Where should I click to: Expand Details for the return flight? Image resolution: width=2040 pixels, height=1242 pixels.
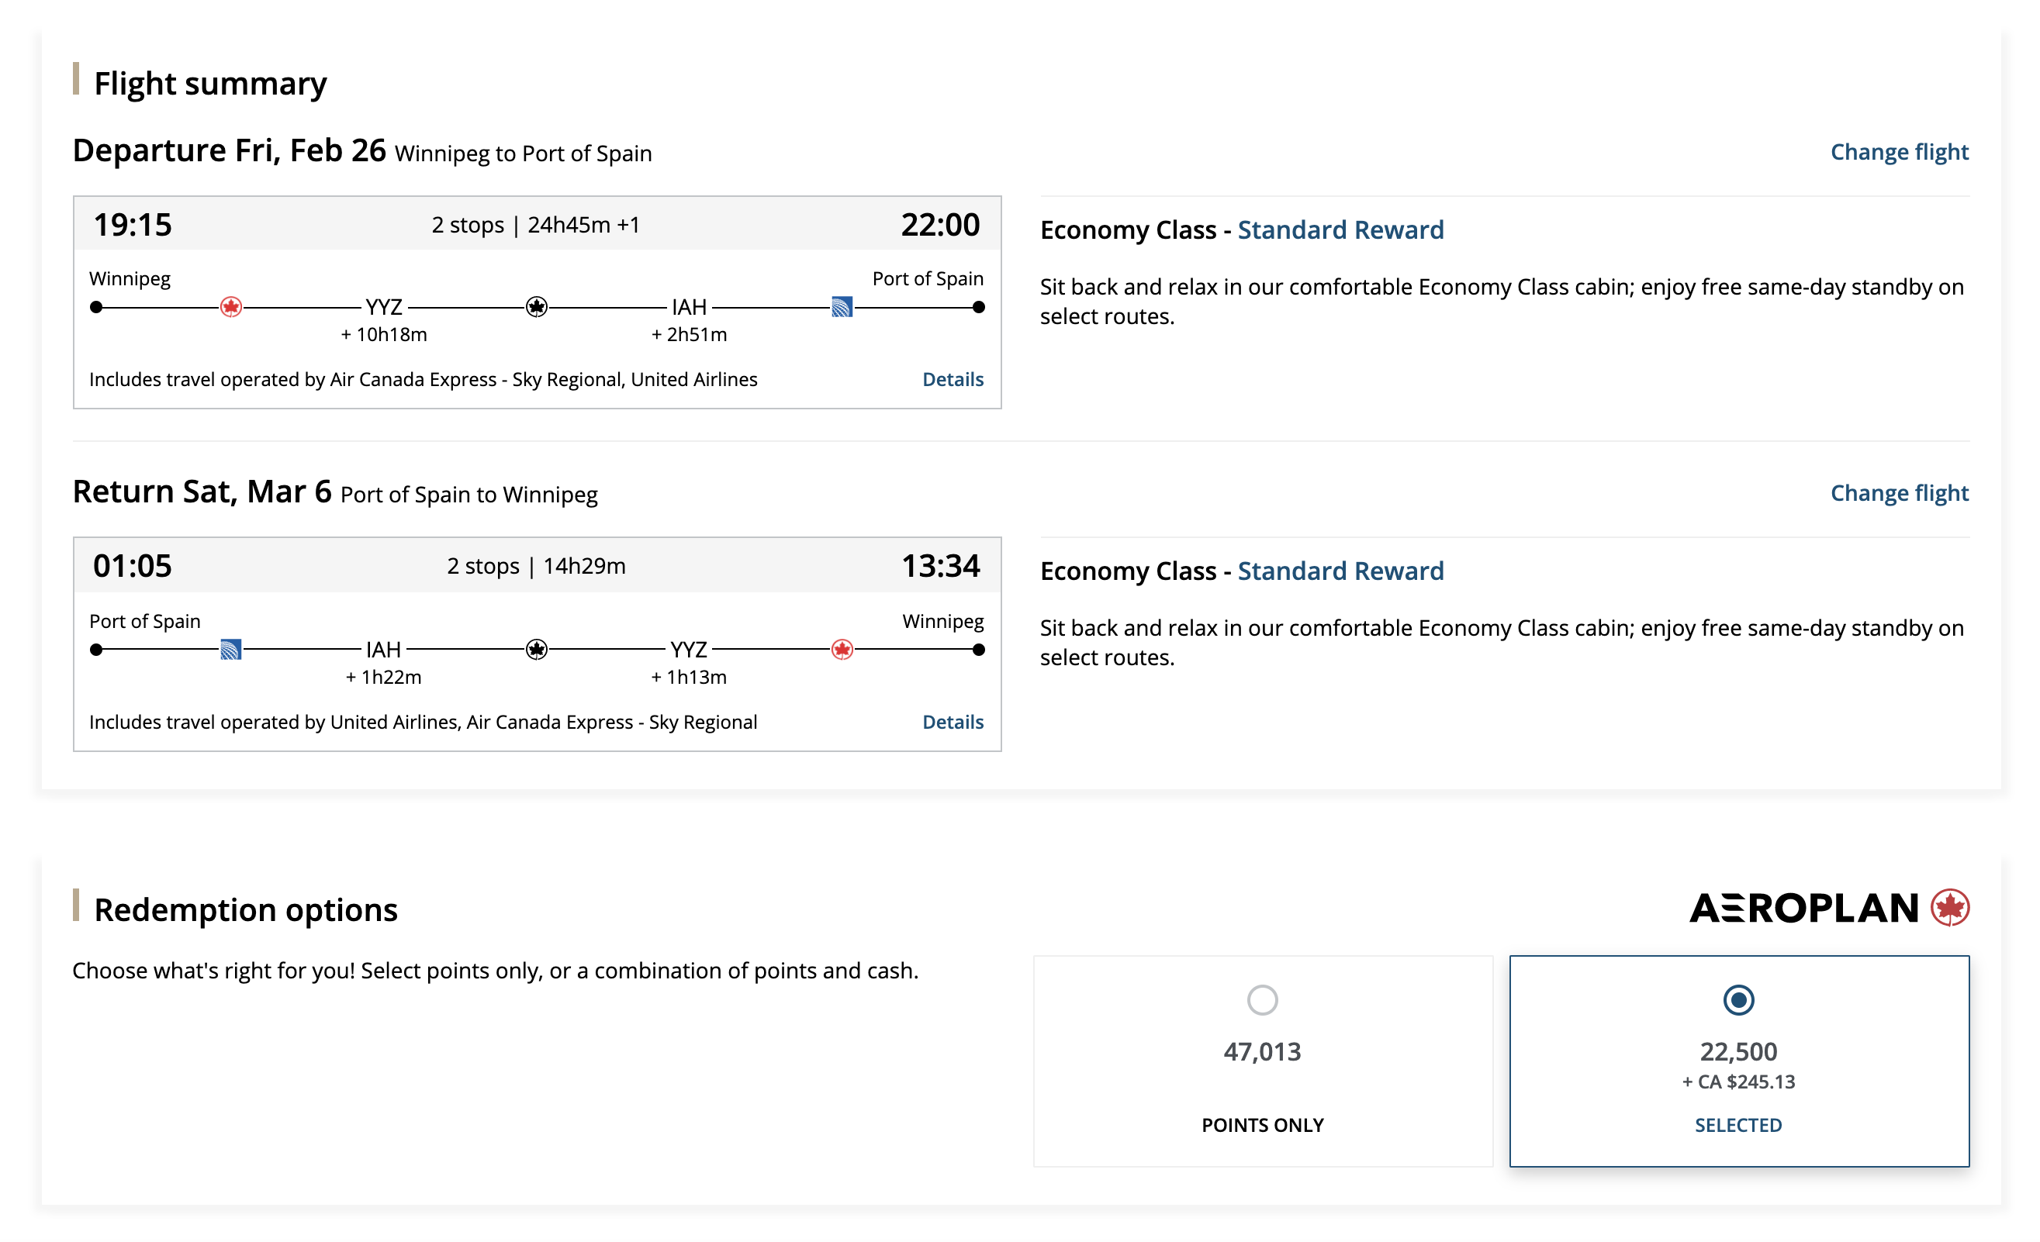[952, 722]
